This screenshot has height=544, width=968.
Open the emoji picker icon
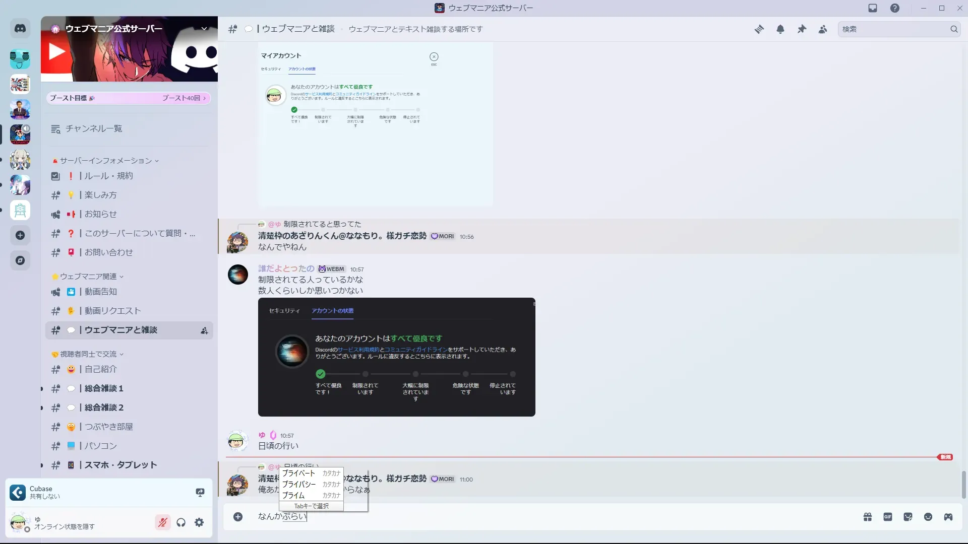pos(928,517)
